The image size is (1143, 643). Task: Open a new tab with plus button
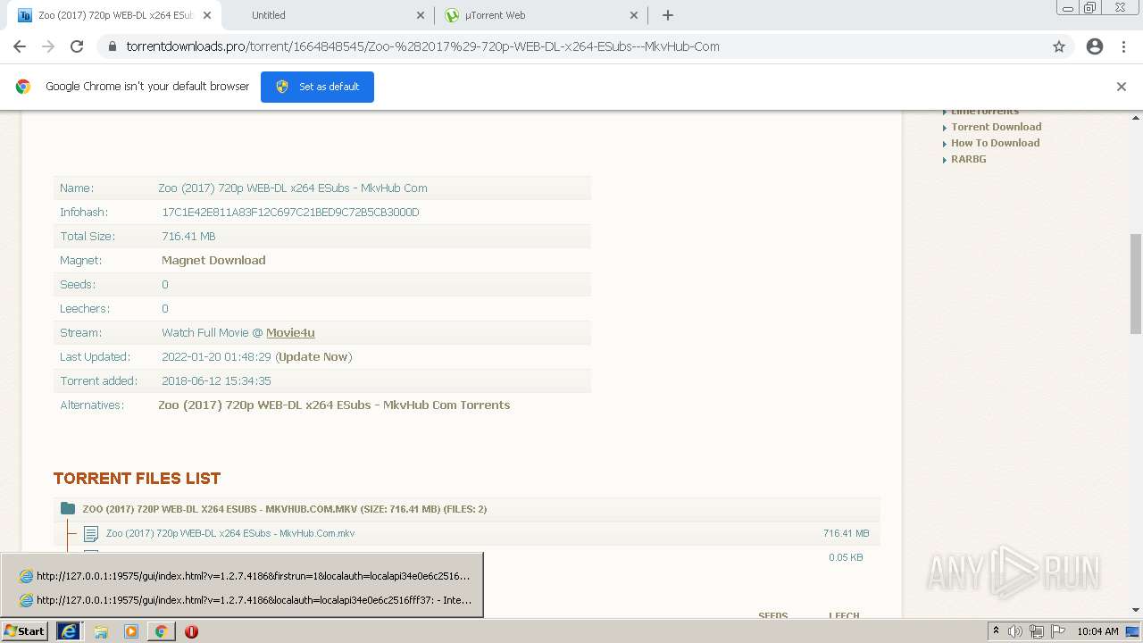coord(668,15)
